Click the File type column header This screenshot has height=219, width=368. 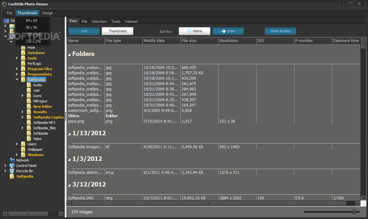click(x=124, y=40)
